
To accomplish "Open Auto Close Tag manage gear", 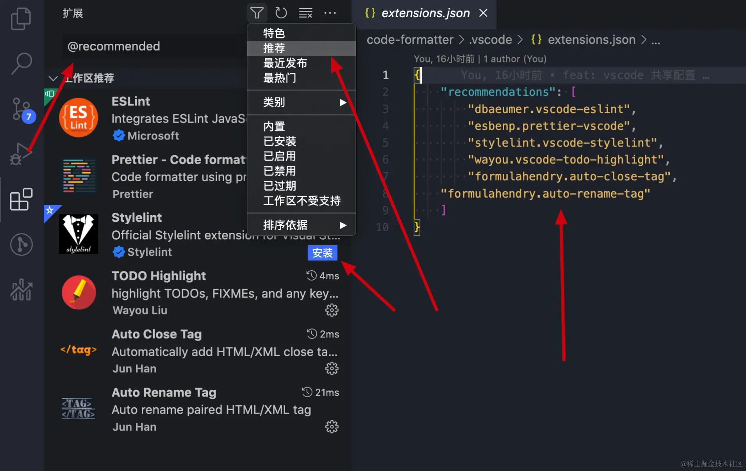I will 332,369.
